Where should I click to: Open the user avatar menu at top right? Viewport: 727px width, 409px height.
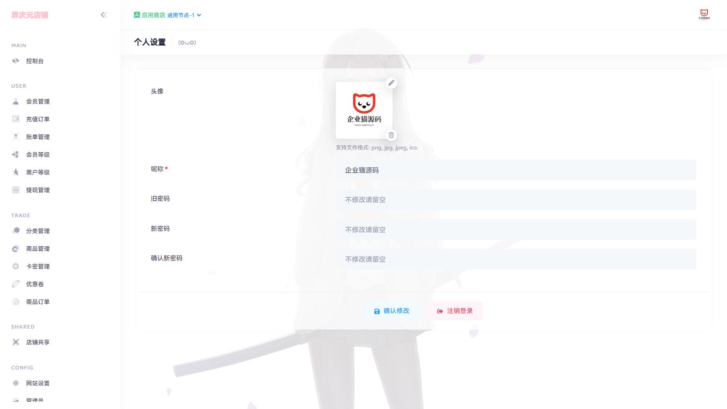[704, 15]
